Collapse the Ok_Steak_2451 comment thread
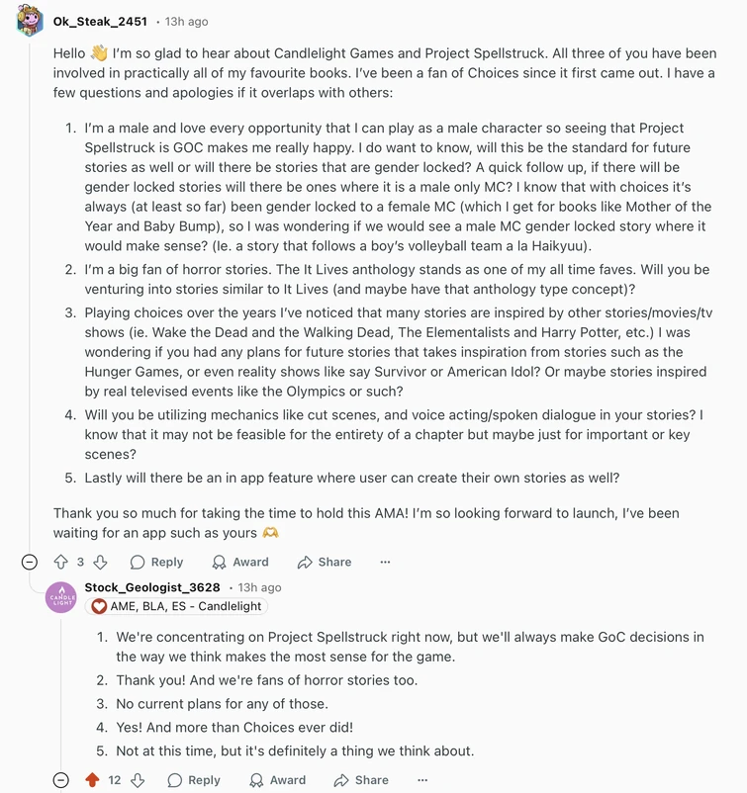This screenshot has width=747, height=793. pos(31,562)
